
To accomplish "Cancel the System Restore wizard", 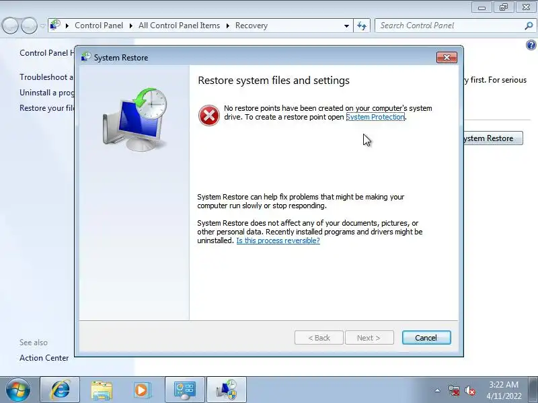I will point(426,338).
